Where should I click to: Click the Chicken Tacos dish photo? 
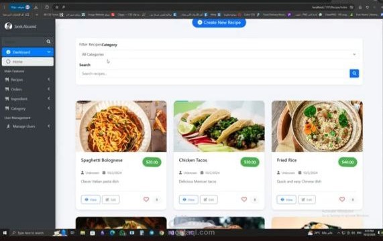(219, 127)
